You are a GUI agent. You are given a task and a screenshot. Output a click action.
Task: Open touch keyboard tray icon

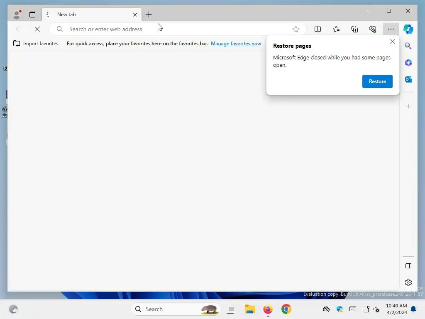(x=353, y=309)
